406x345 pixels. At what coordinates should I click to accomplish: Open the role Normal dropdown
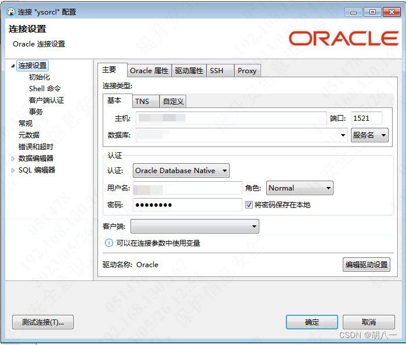[x=300, y=188]
